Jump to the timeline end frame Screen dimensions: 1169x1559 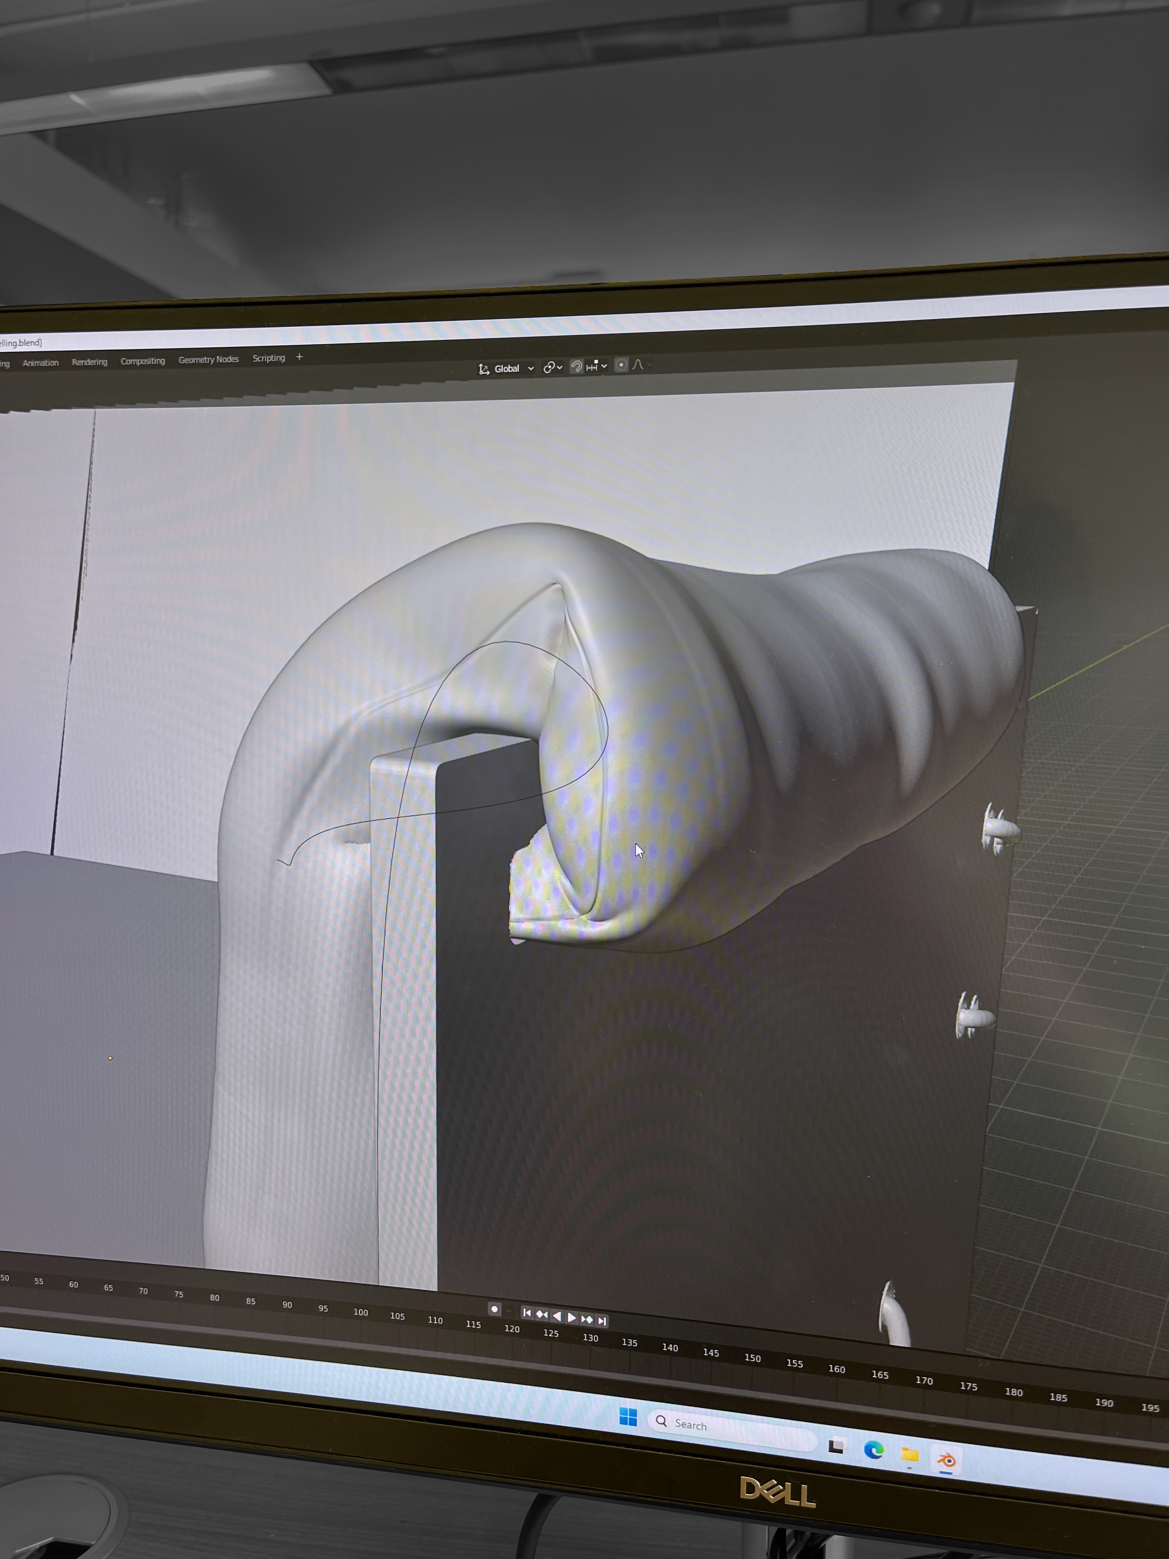[602, 1321]
